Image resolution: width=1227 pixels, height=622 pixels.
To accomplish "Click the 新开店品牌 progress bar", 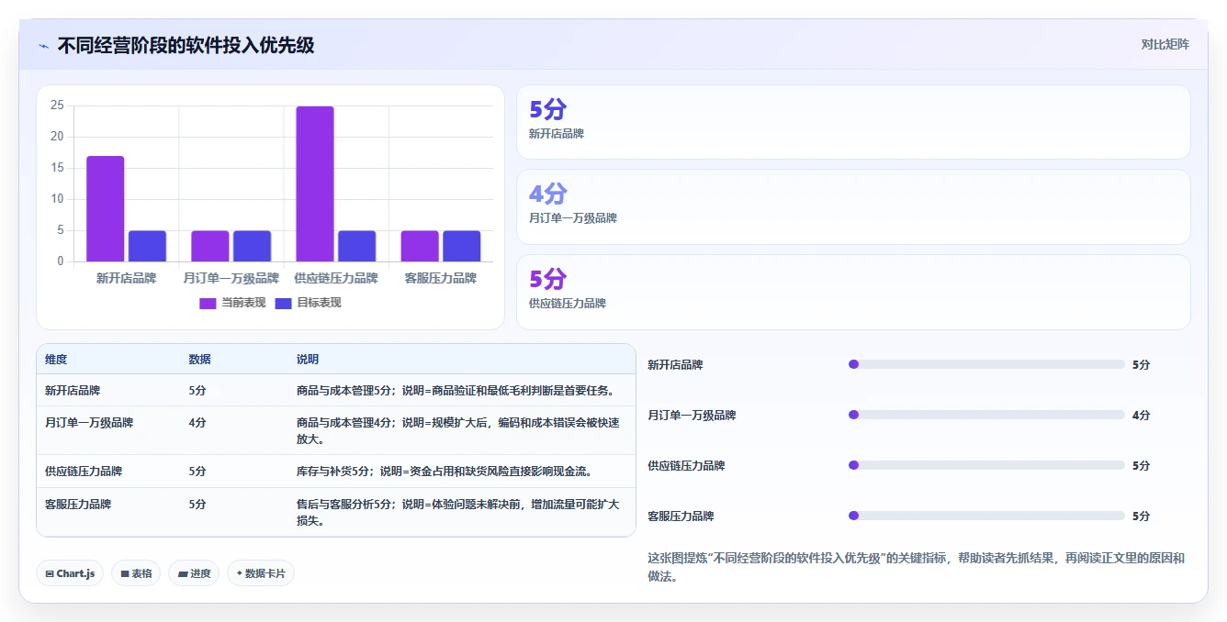I will point(986,364).
